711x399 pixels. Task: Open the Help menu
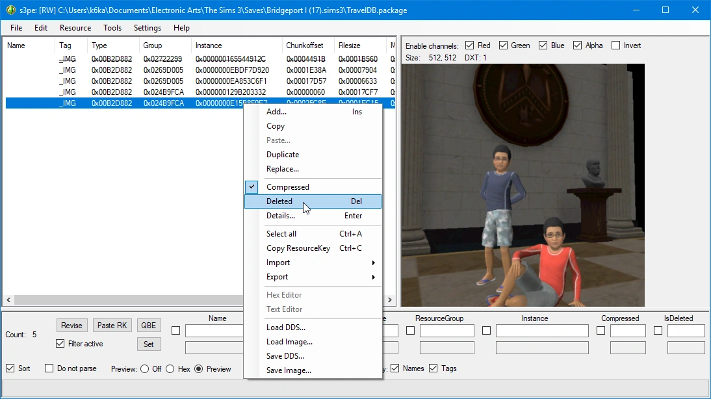click(x=181, y=28)
